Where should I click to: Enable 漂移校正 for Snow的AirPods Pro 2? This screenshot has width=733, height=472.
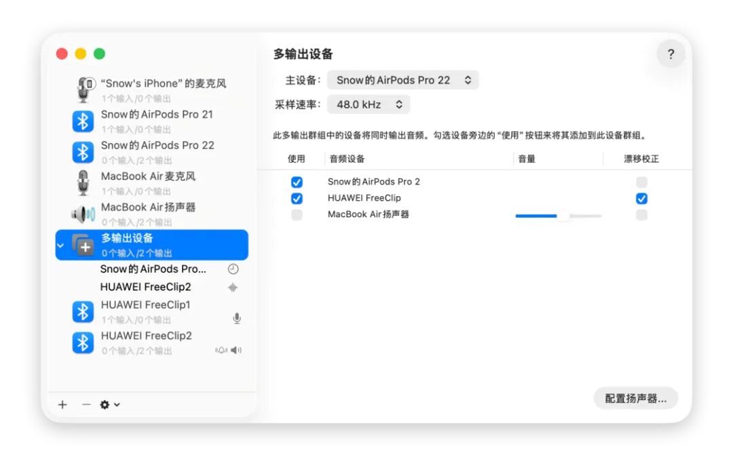[642, 182]
